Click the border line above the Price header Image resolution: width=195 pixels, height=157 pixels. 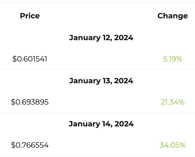point(97,2)
